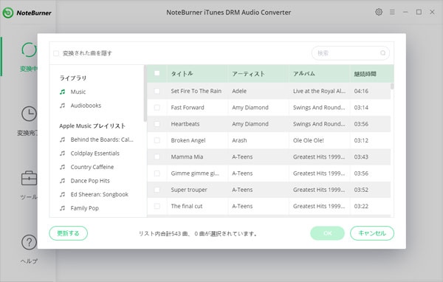Click the music note icon beside Audiobooks
443x282 pixels.
63,106
